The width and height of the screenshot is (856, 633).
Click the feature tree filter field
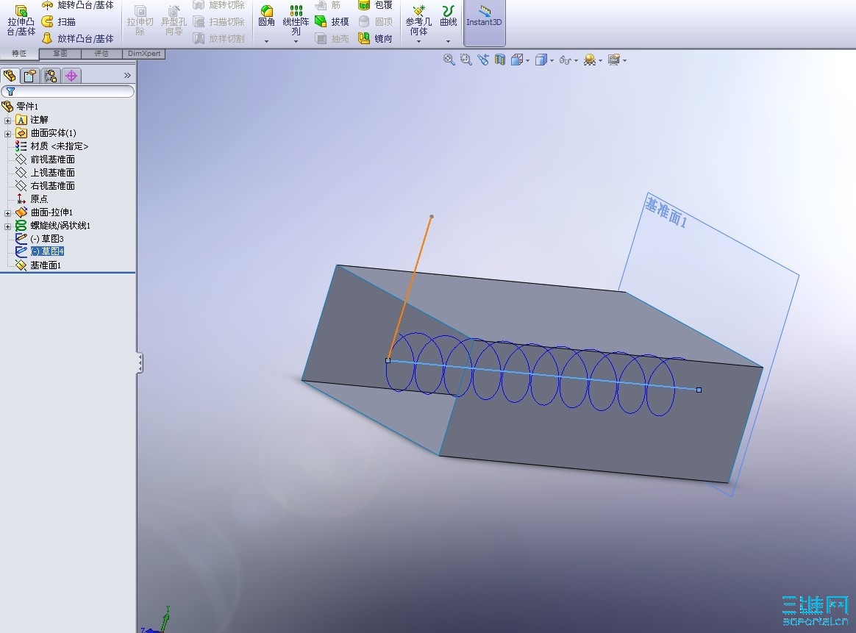[x=68, y=91]
